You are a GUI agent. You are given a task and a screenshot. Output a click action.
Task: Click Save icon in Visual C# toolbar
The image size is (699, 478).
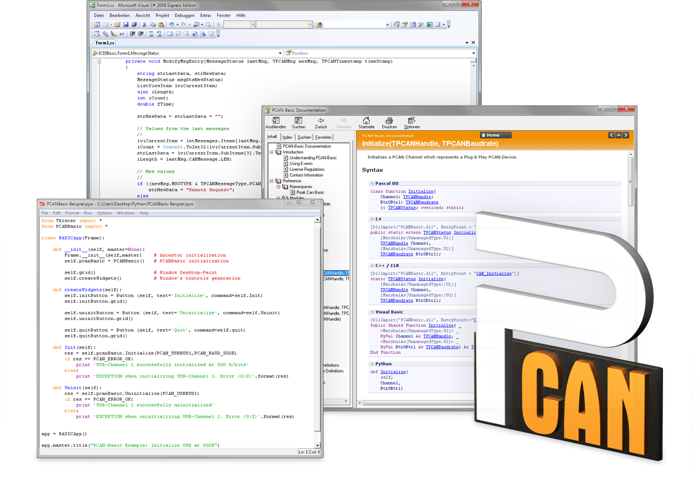126,24
